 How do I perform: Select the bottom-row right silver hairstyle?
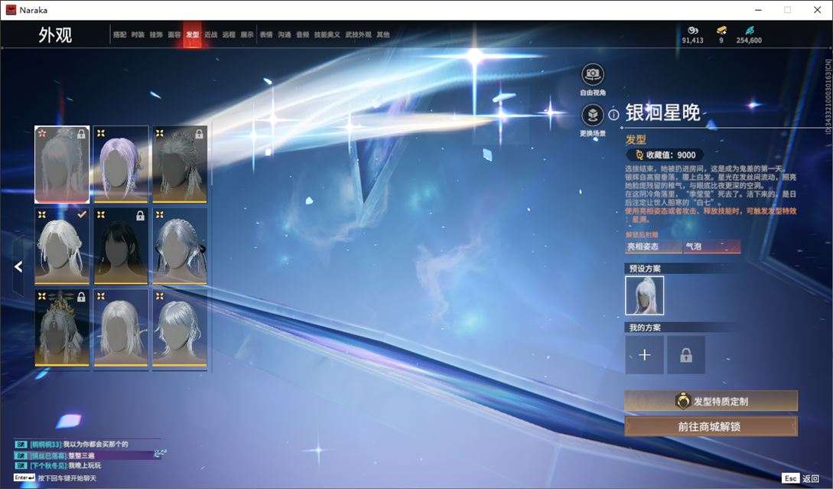[x=180, y=328]
